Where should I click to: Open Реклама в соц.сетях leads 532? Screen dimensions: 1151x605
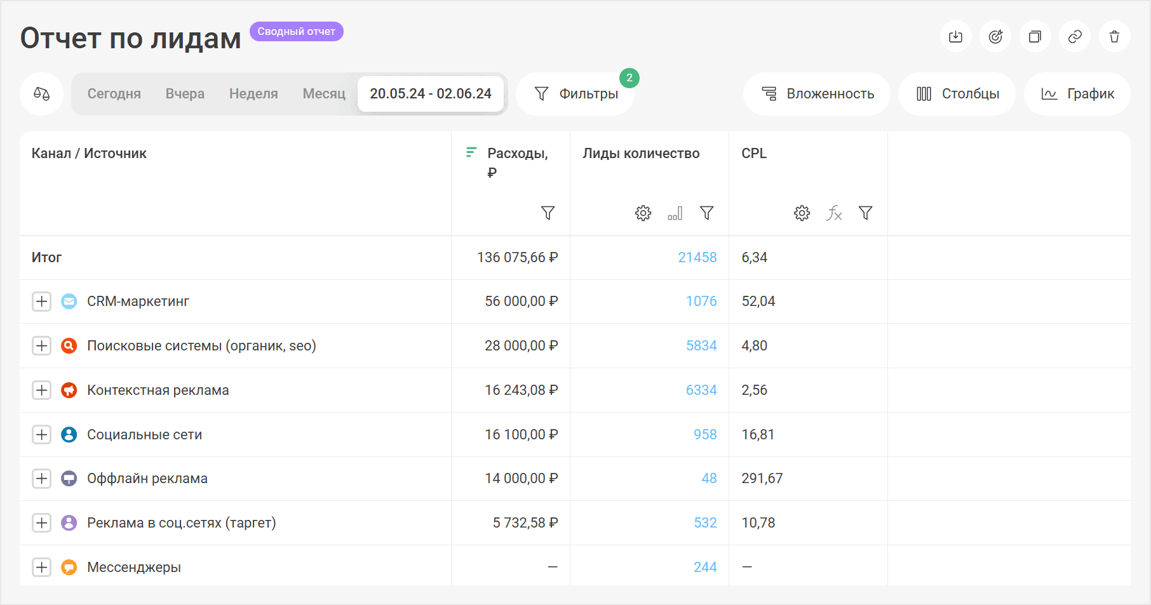tap(705, 523)
